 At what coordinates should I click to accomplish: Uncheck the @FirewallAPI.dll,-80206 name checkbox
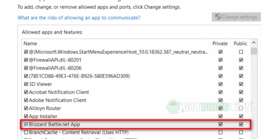tap(26, 68)
